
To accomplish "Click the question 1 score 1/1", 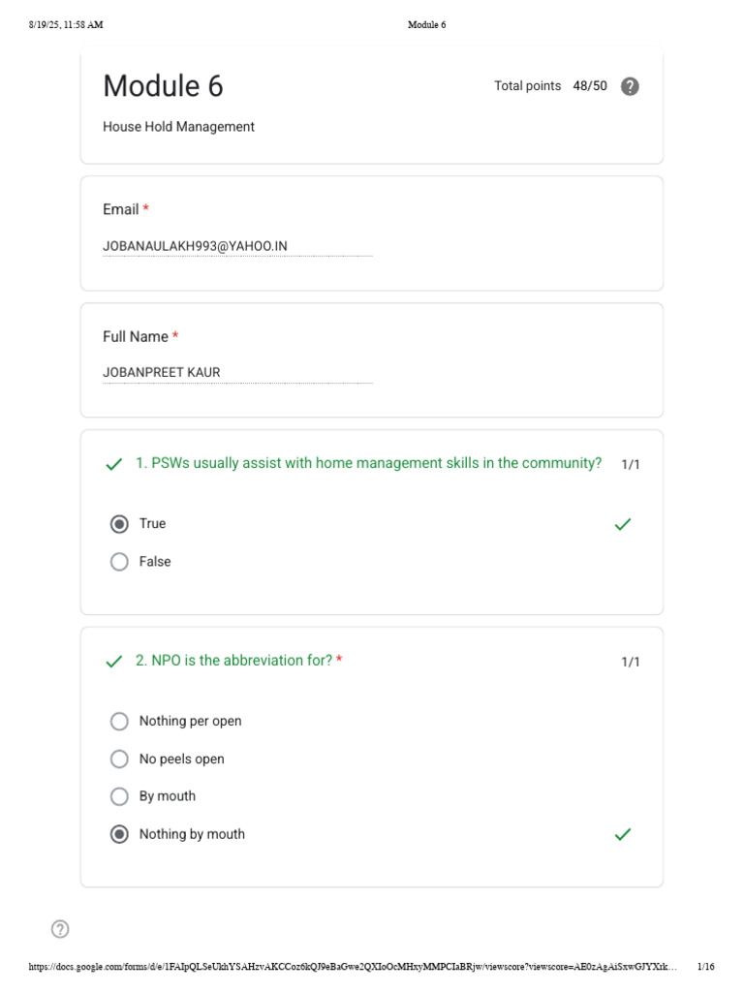I will tap(631, 464).
